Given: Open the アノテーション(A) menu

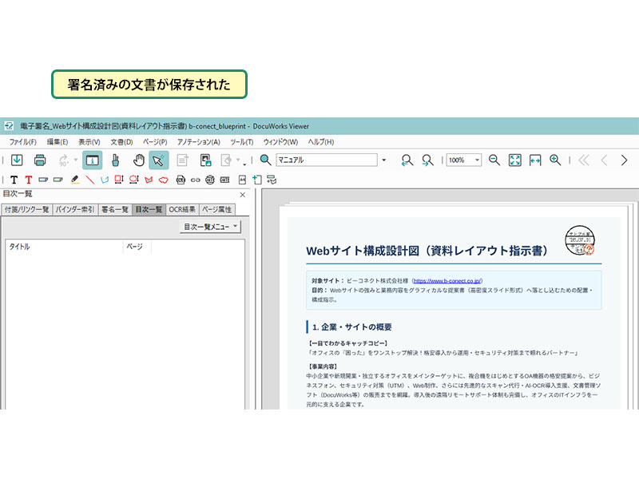Looking at the screenshot, I should click(x=198, y=142).
